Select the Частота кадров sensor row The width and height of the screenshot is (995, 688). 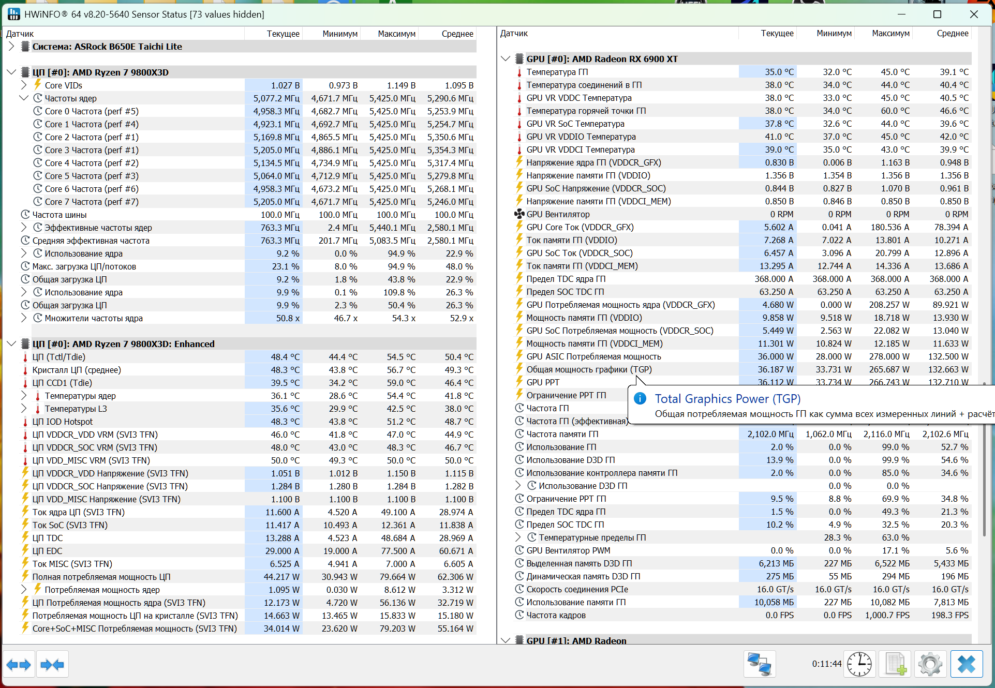coord(556,615)
